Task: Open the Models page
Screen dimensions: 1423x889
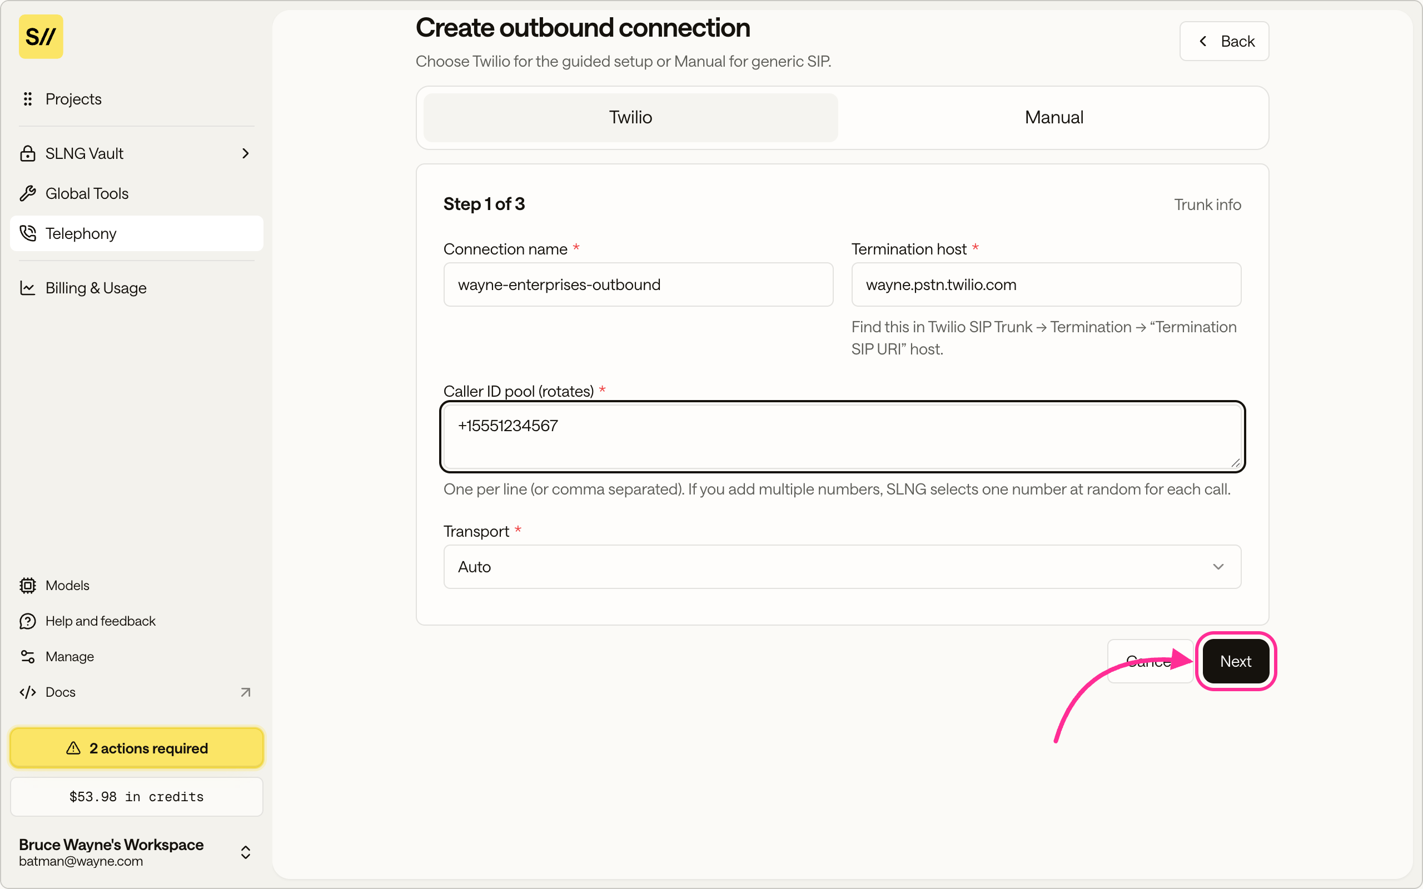Action: [x=137, y=586]
